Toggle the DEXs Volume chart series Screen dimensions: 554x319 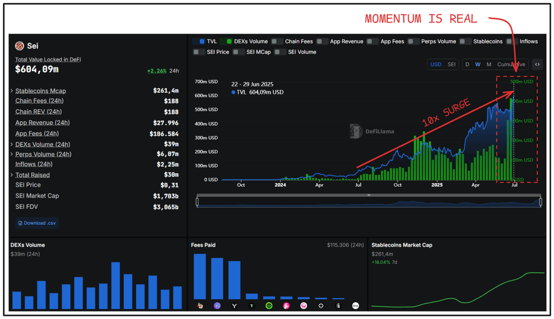(x=226, y=42)
